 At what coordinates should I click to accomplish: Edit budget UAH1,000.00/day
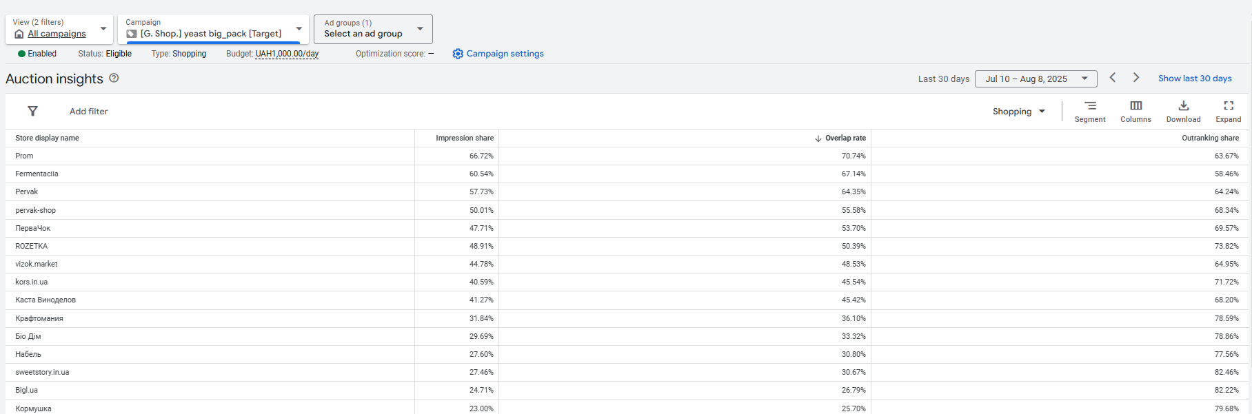[x=287, y=54]
